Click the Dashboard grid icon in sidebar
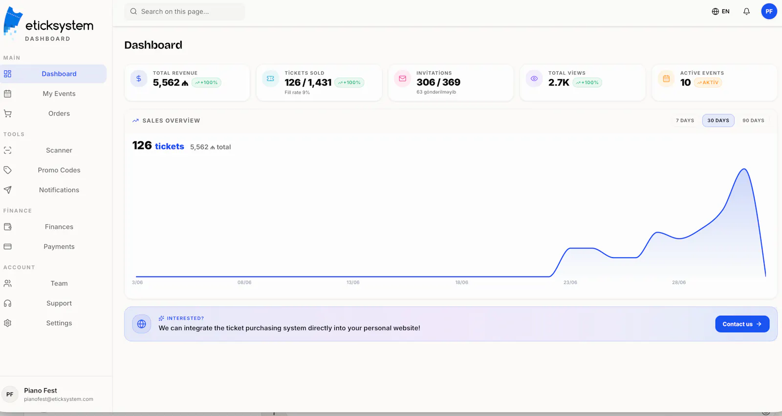 pyautogui.click(x=7, y=74)
